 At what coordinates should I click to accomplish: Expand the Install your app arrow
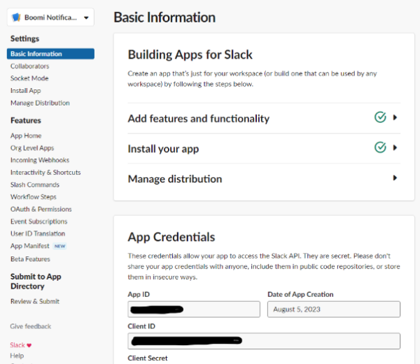(395, 147)
